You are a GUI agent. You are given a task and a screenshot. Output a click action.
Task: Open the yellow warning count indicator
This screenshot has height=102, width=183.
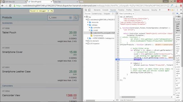pyautogui.click(x=173, y=10)
